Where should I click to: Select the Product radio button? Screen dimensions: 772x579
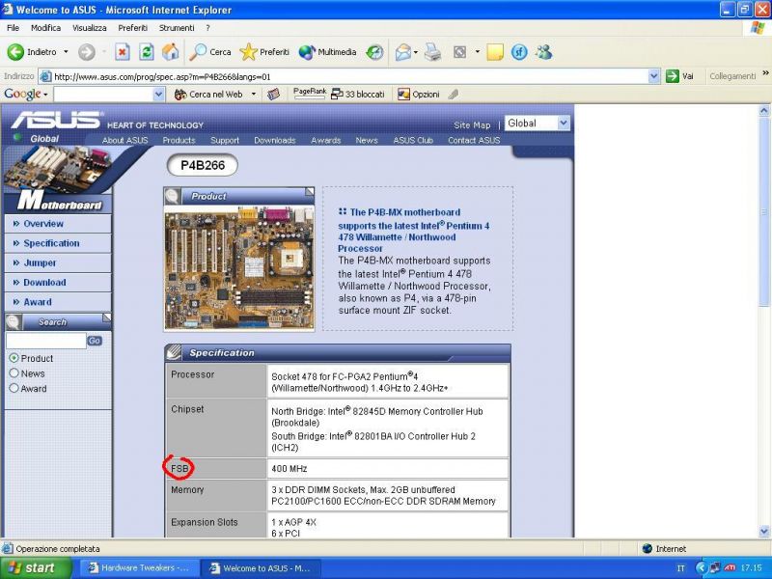click(x=14, y=358)
